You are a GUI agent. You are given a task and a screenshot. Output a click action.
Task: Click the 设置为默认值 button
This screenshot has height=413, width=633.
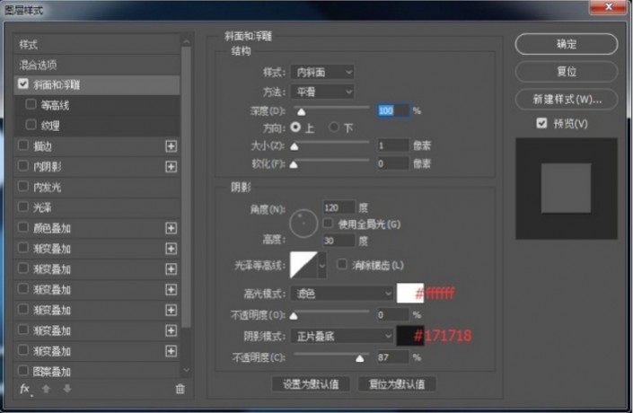pyautogui.click(x=311, y=384)
